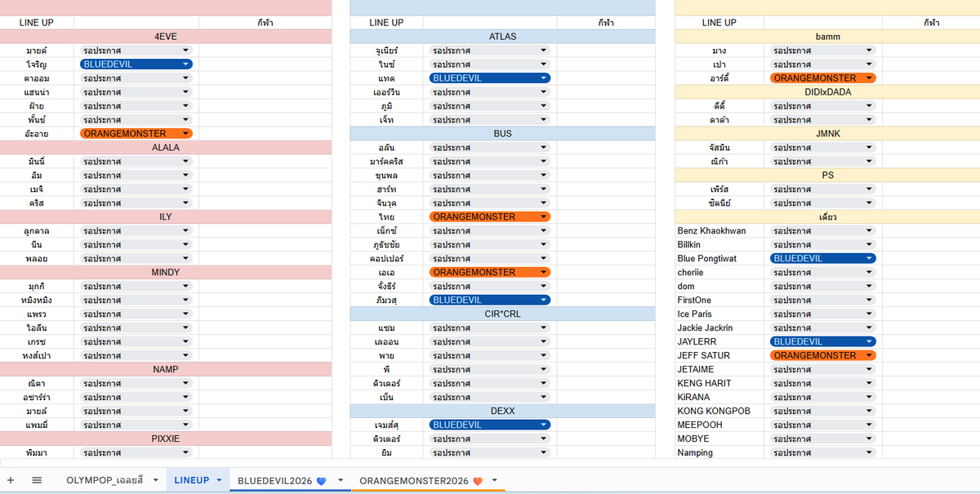This screenshot has width=980, height=494.
Task: Select the JMNK group header cell
Action: [x=827, y=133]
